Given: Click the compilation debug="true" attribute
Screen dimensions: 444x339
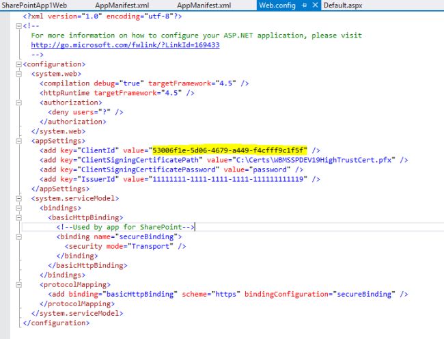Looking at the screenshot, I should click(x=119, y=83).
